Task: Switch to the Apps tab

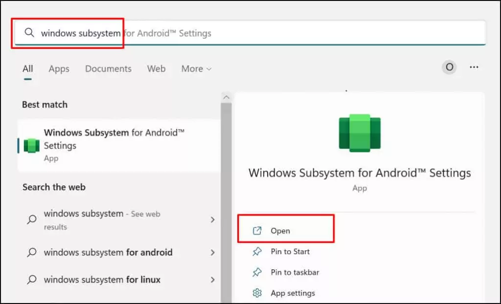Action: coord(59,68)
